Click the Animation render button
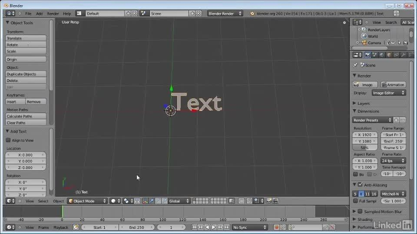 tap(393, 85)
